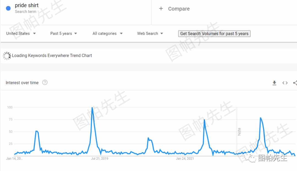Open help tooltip beside Interest over time
Viewport: 297px width, 171px height.
[45, 82]
